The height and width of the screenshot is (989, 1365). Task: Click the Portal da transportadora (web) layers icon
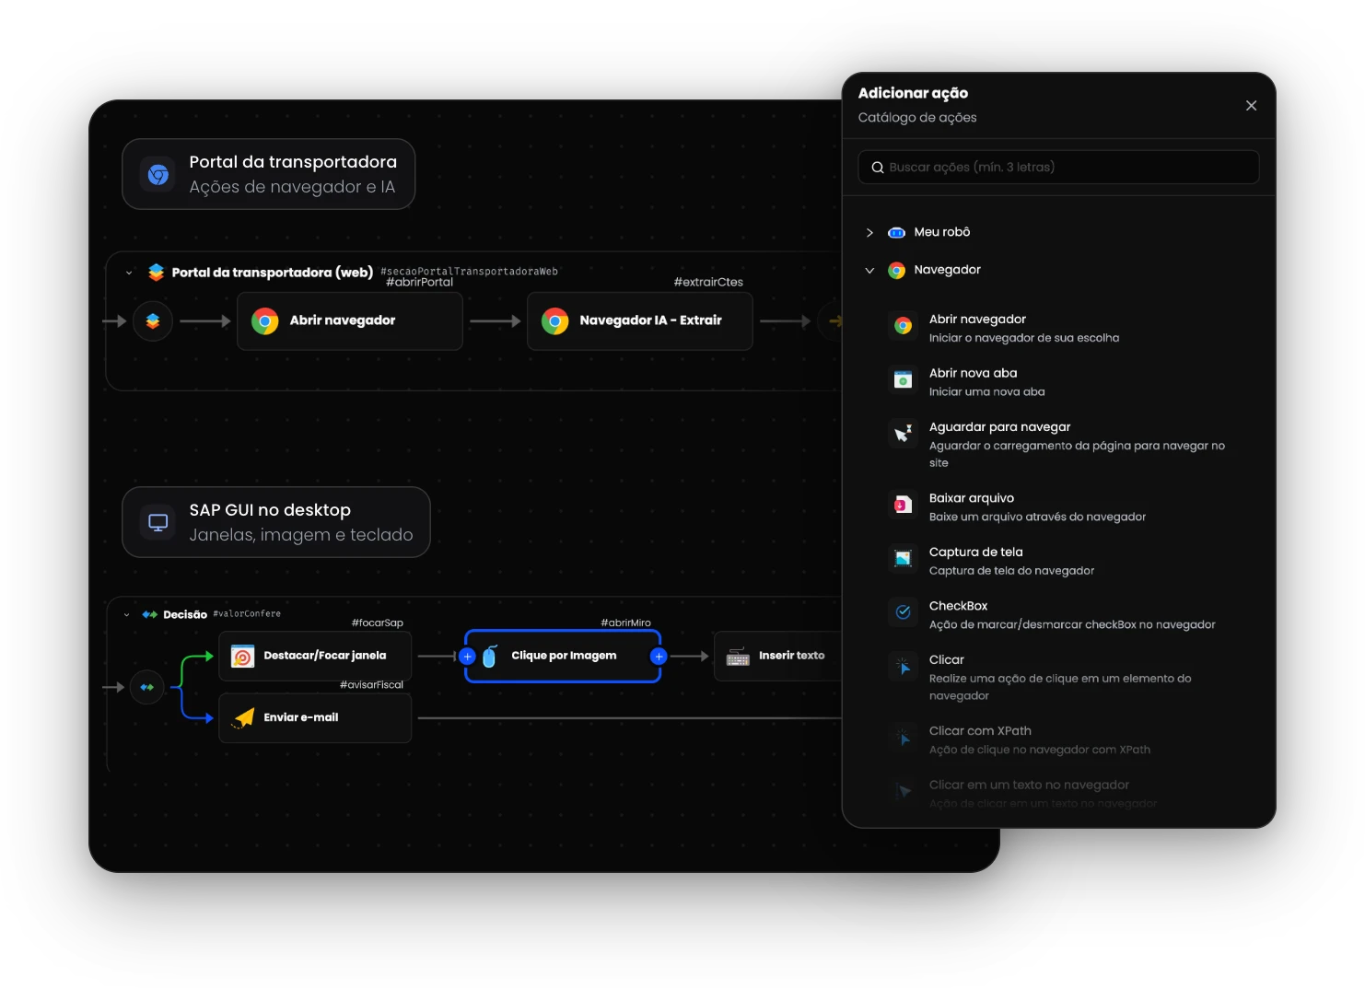[157, 273]
